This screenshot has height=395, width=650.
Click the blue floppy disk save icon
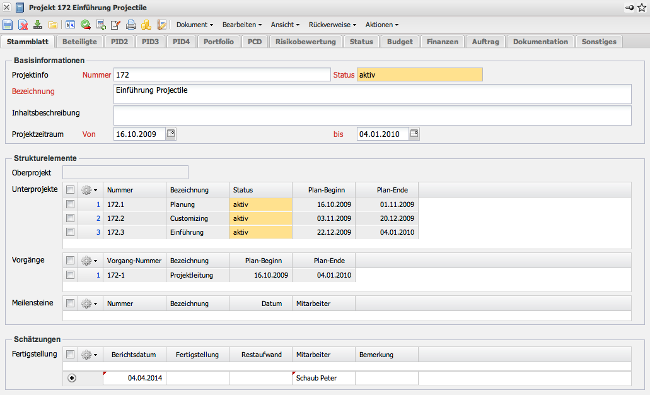[x=8, y=25]
